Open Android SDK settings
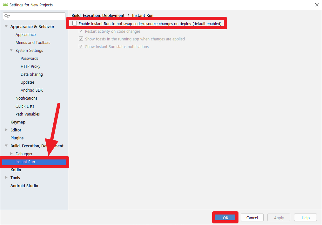The width and height of the screenshot is (322, 225). click(x=32, y=90)
